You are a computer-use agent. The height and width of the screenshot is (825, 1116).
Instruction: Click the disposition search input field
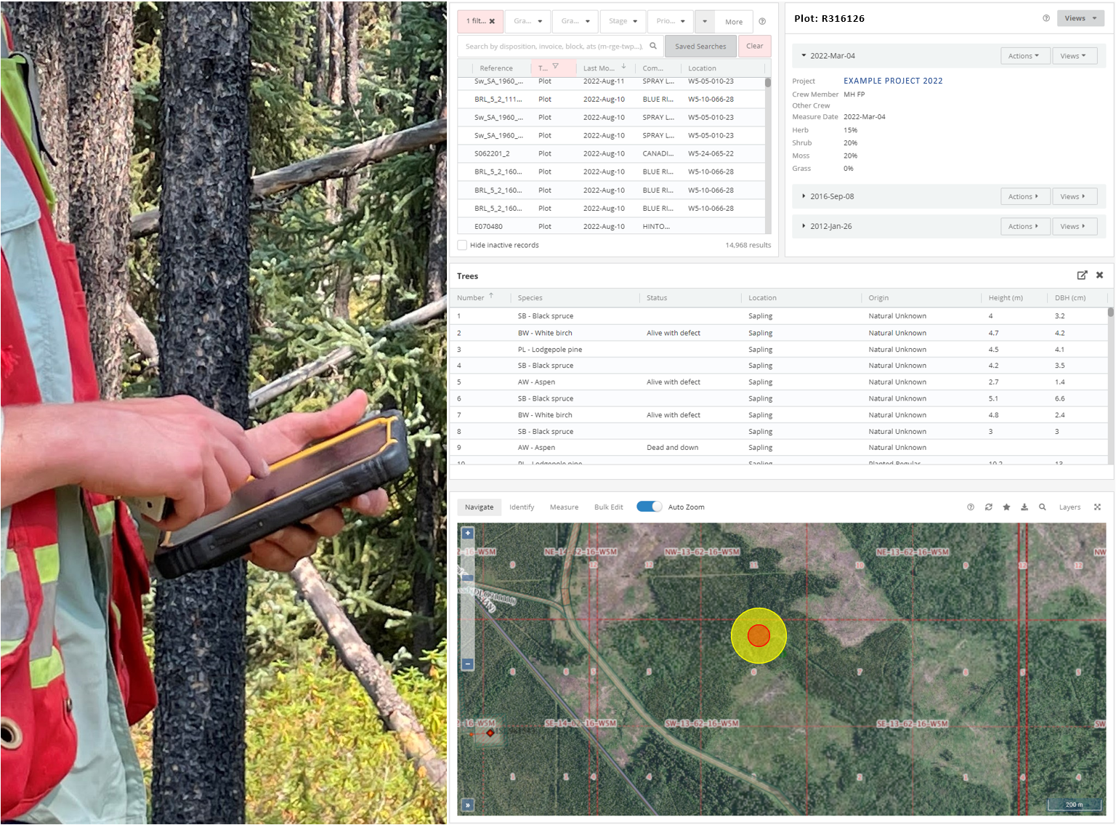(554, 47)
